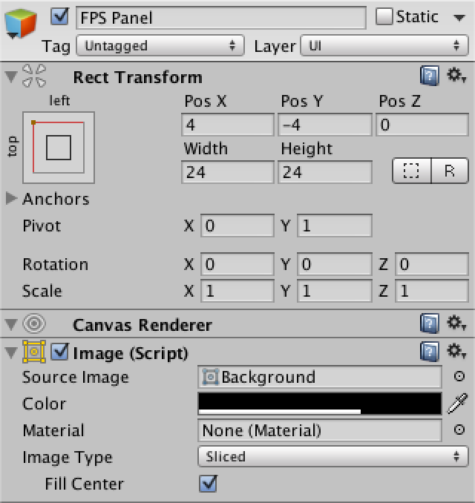This screenshot has height=503, width=475.
Task: Pick color with the eyedropper icon
Action: tap(458, 404)
